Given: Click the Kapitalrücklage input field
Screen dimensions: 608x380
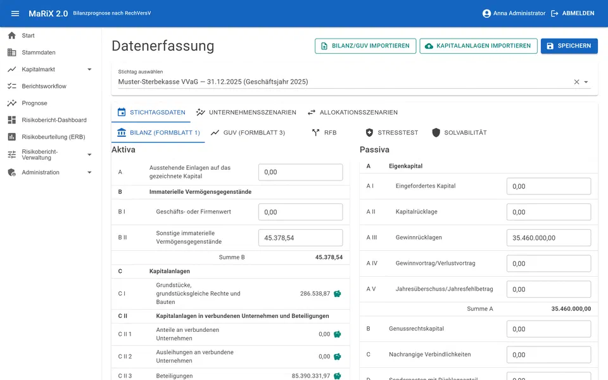Looking at the screenshot, I should click(548, 212).
